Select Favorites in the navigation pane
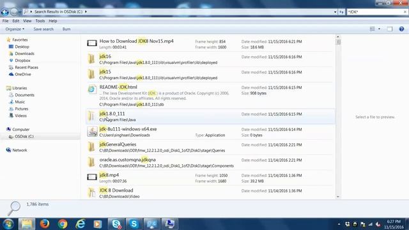 (17, 40)
